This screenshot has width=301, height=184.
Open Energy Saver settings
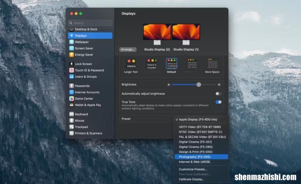coord(84,54)
